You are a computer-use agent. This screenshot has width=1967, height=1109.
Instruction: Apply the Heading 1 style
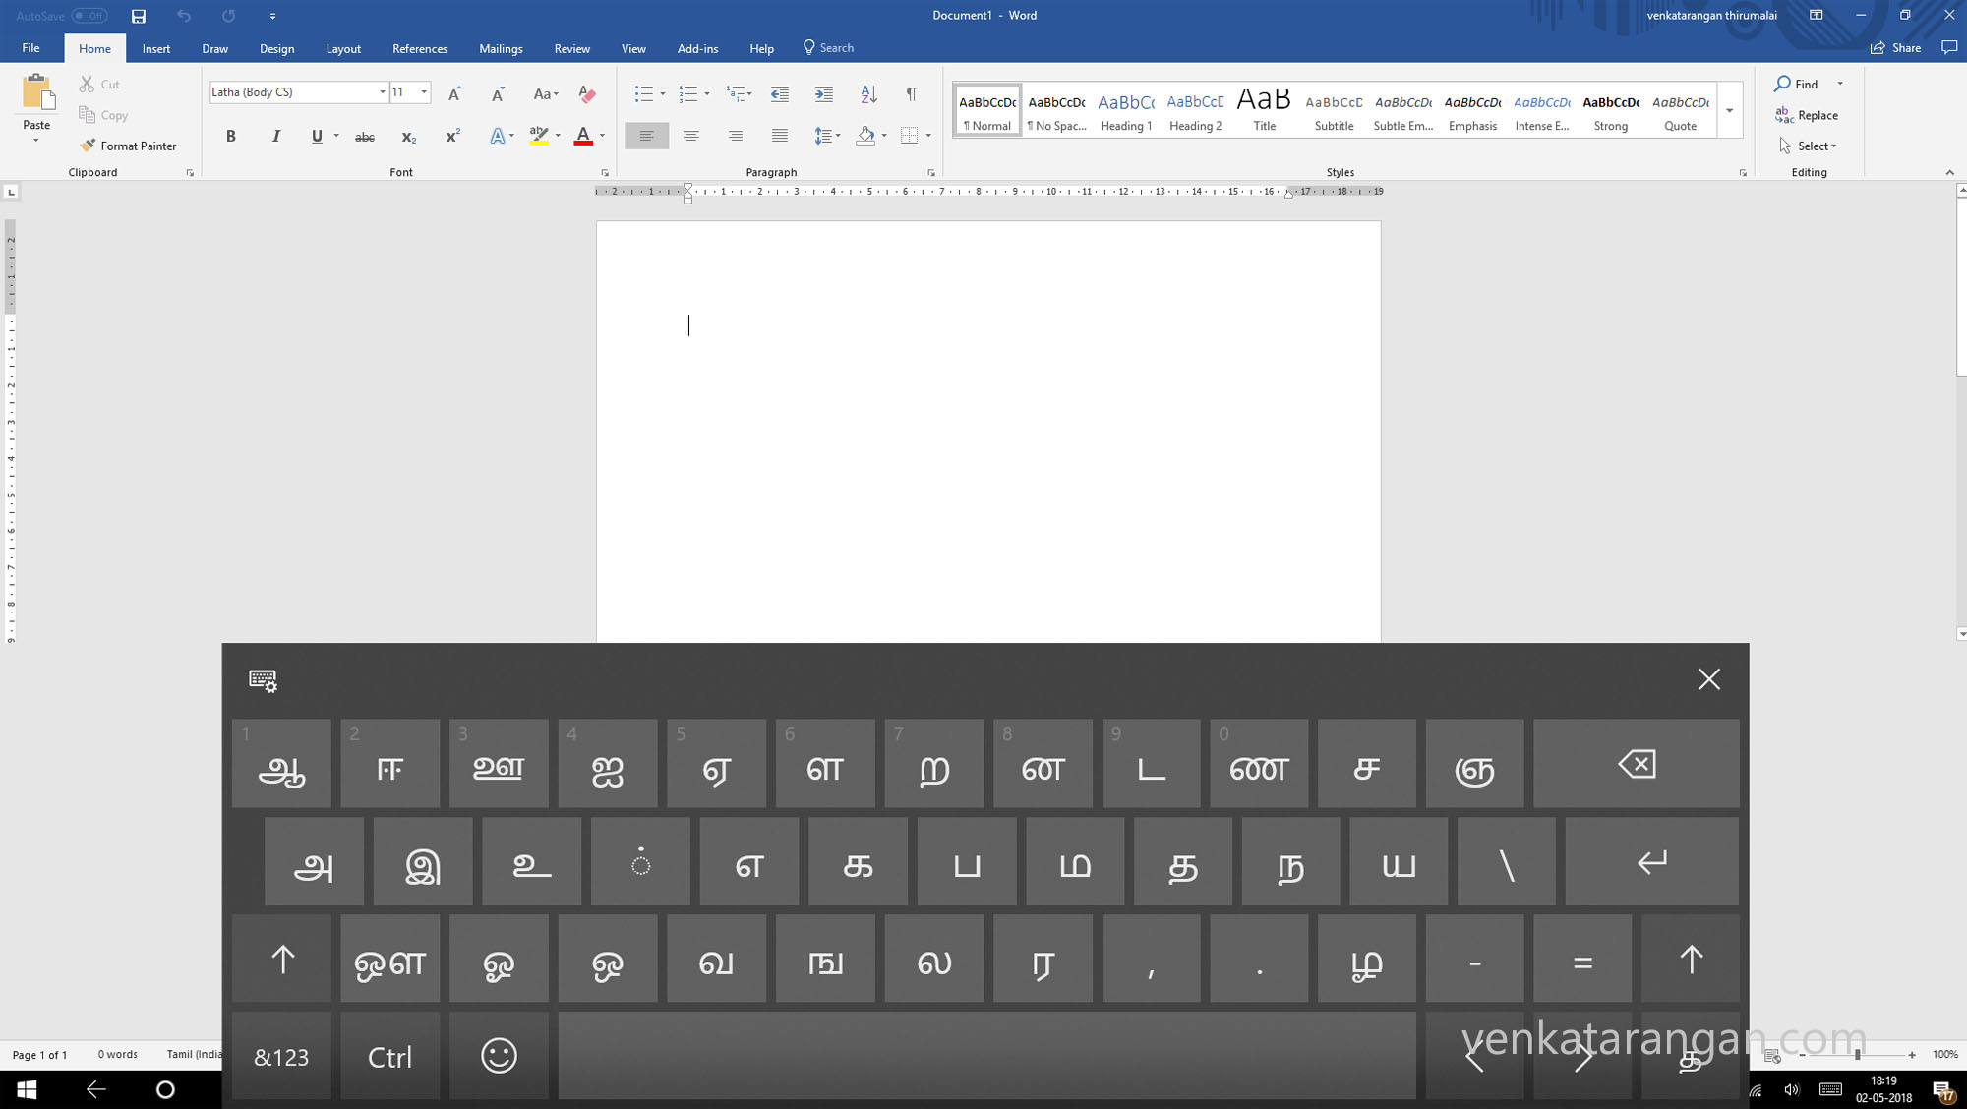[1126, 110]
